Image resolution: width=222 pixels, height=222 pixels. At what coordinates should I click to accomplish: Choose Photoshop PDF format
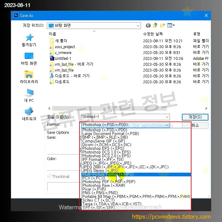coord(136,182)
